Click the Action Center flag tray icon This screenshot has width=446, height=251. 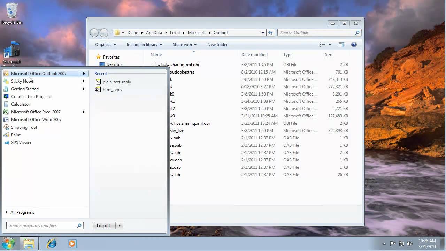(393, 244)
